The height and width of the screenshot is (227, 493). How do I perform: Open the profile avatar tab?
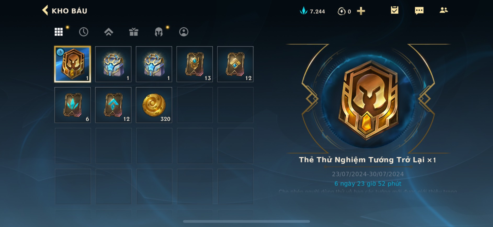coord(184,32)
